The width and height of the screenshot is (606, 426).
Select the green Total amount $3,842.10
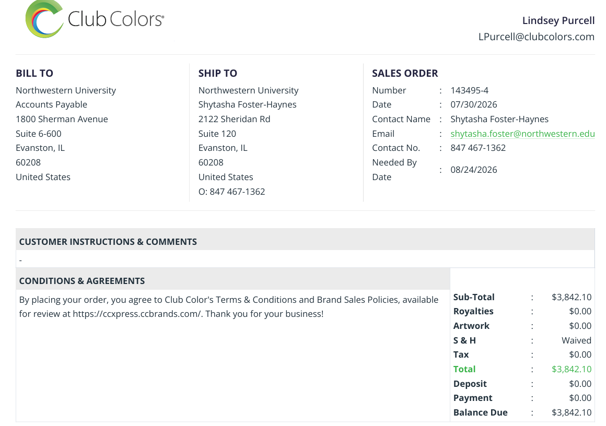pyautogui.click(x=571, y=369)
